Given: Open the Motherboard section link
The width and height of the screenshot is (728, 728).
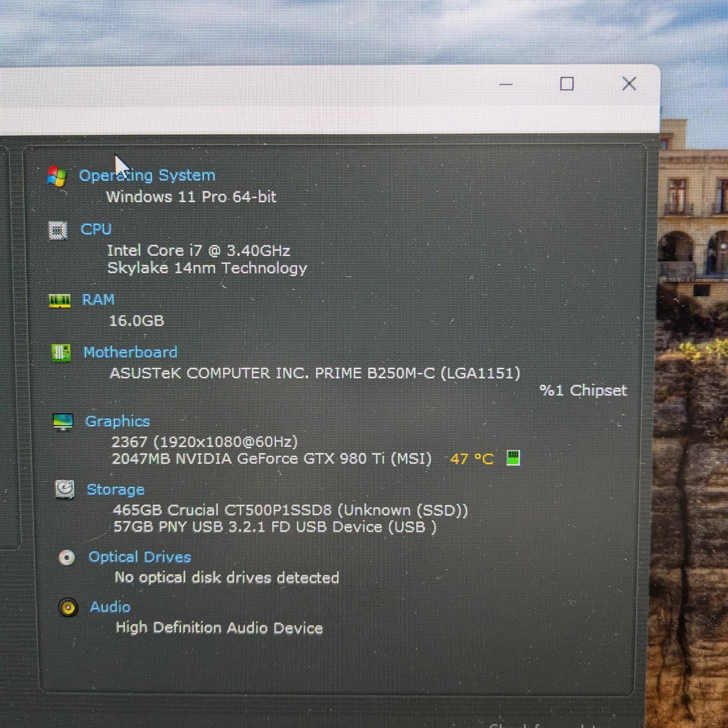Looking at the screenshot, I should (130, 352).
